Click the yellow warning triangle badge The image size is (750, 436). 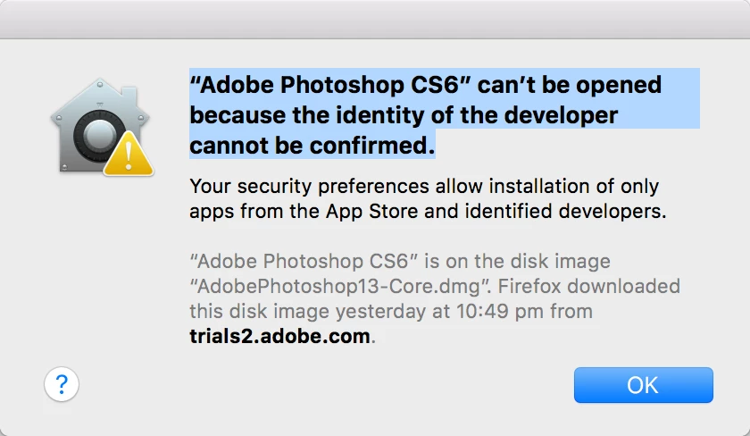(x=129, y=155)
